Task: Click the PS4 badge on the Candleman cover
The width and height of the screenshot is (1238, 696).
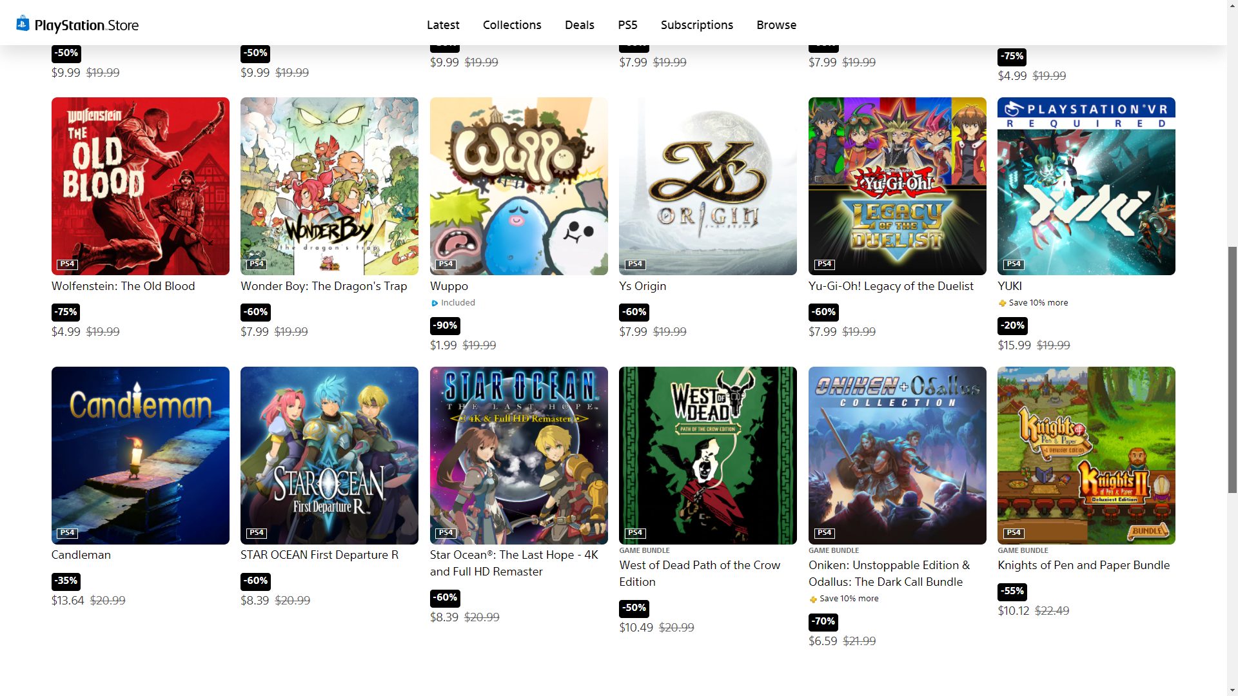Action: 67,533
